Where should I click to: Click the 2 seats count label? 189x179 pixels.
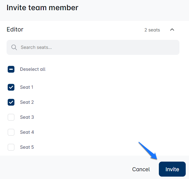pos(152,30)
